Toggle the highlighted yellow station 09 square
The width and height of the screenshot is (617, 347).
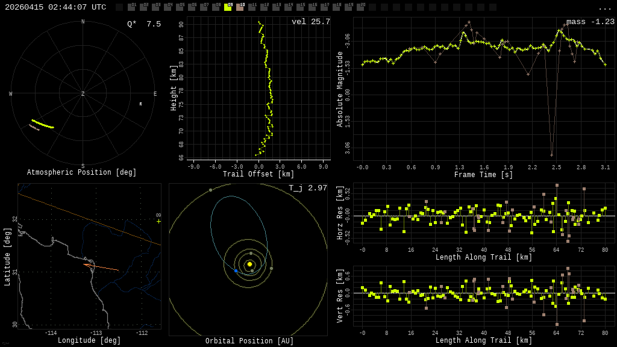coord(228,7)
